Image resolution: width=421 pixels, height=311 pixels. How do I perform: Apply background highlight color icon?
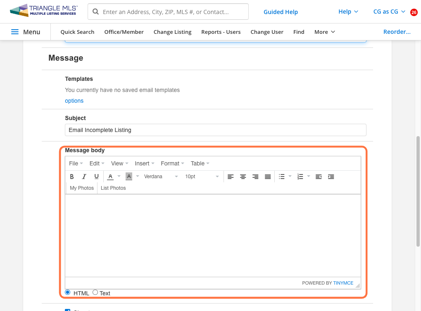point(129,177)
